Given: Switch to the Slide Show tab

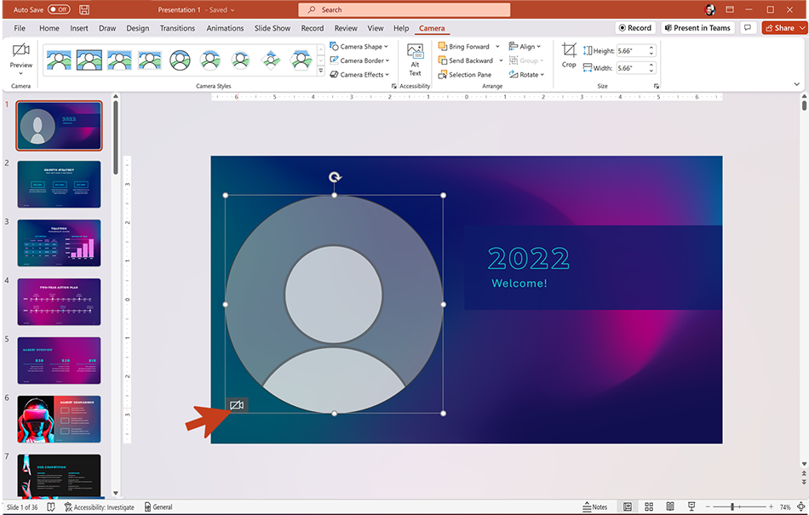Looking at the screenshot, I should pos(273,28).
